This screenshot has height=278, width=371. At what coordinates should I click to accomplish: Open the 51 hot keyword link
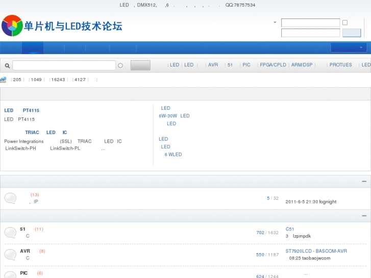click(x=230, y=65)
